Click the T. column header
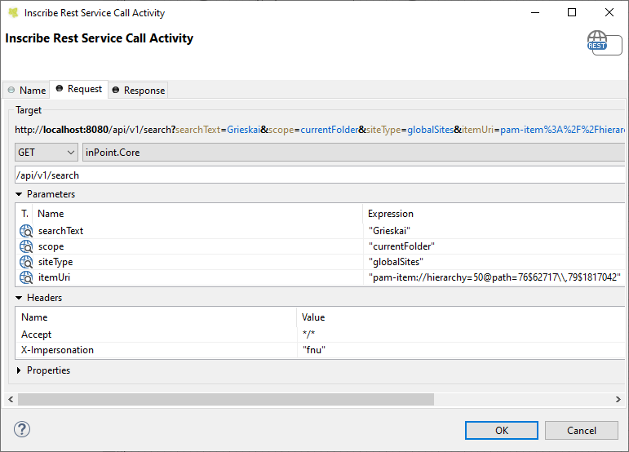Viewport: 629px width, 452px height. click(24, 214)
